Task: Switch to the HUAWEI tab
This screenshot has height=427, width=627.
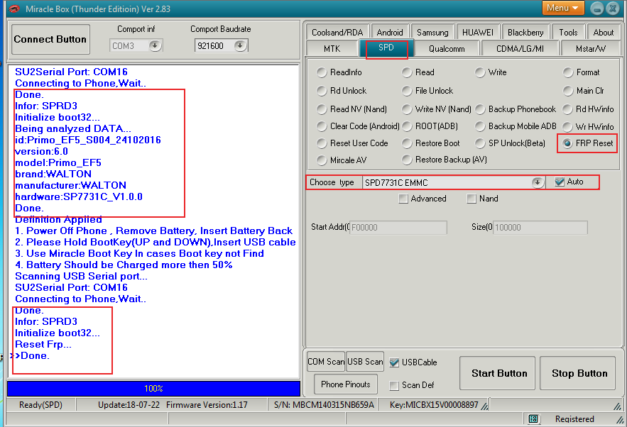Action: click(x=477, y=33)
